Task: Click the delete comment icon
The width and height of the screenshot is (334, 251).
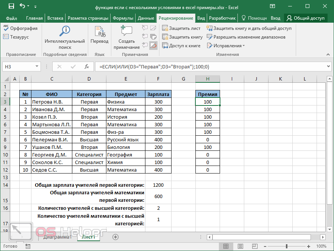Action: click(x=145, y=28)
